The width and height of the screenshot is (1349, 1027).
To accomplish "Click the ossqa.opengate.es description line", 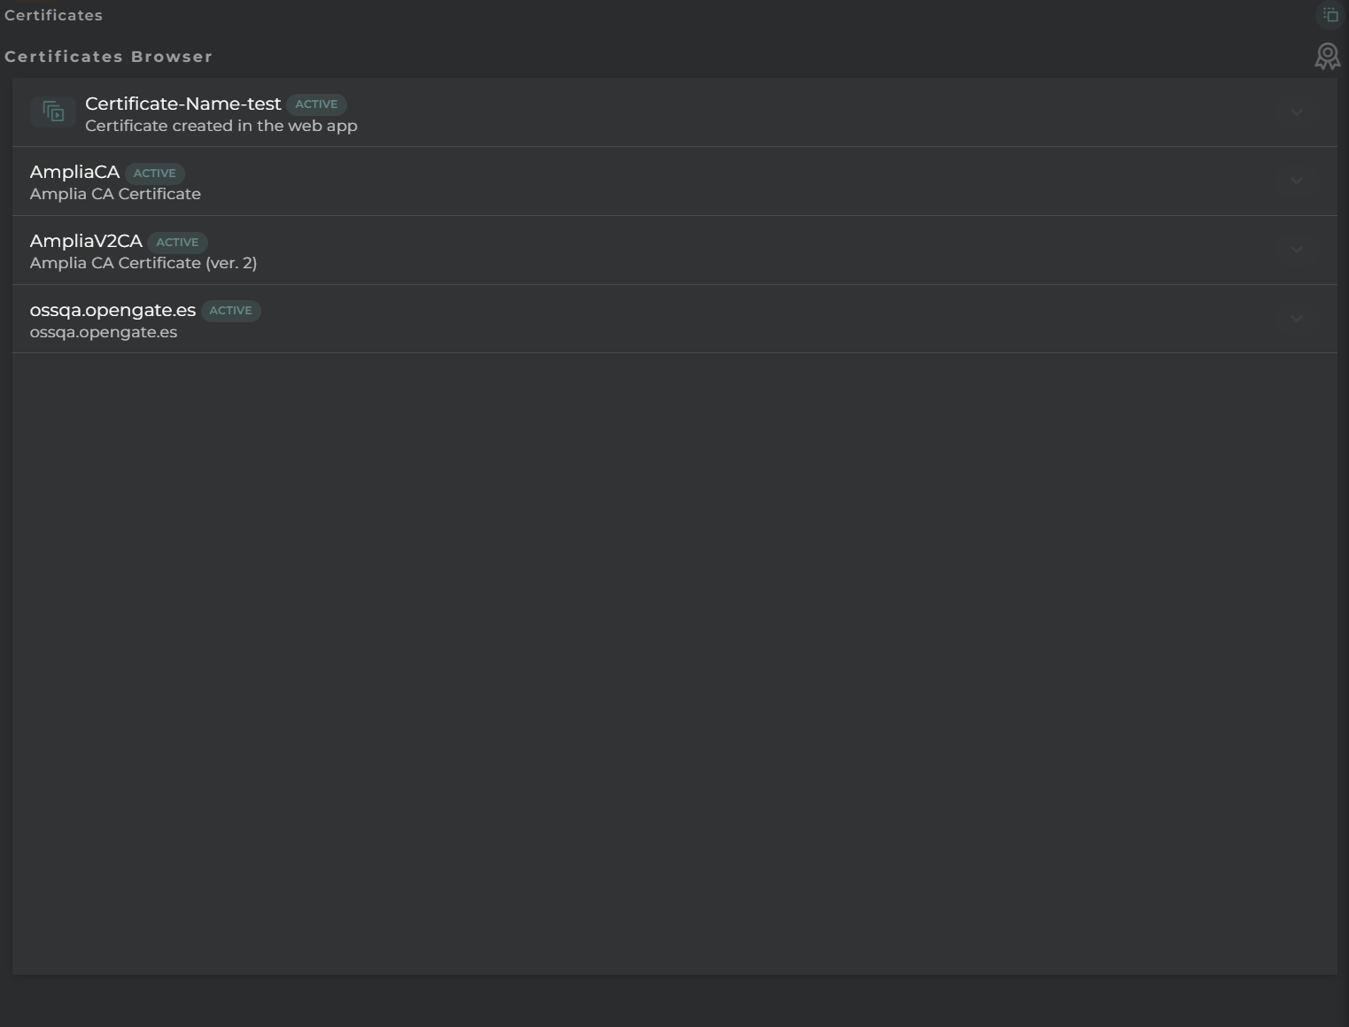I will 104,332.
